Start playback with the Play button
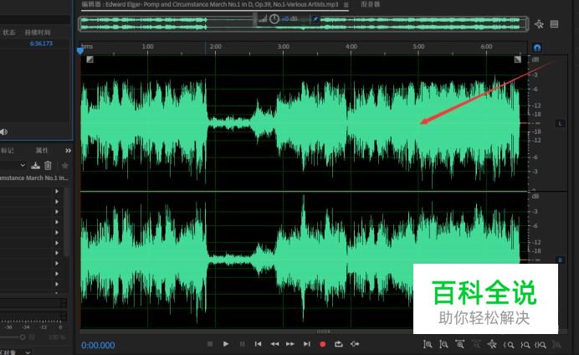 [226, 344]
